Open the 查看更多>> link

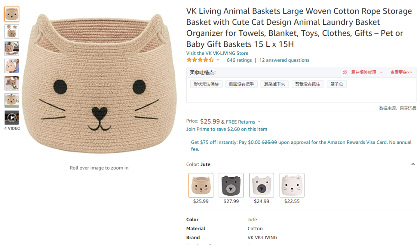pyautogui.click(x=401, y=72)
